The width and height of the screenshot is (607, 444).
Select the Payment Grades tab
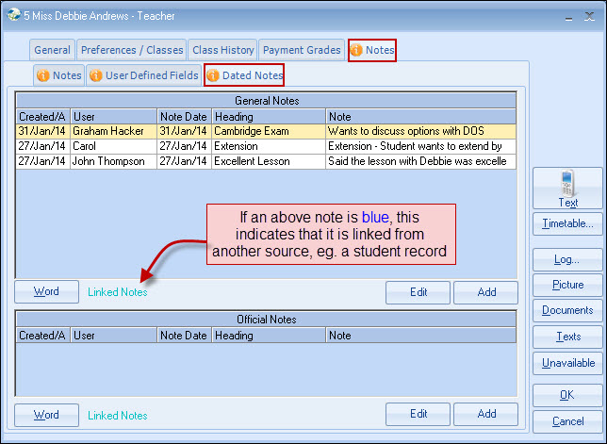(x=302, y=50)
